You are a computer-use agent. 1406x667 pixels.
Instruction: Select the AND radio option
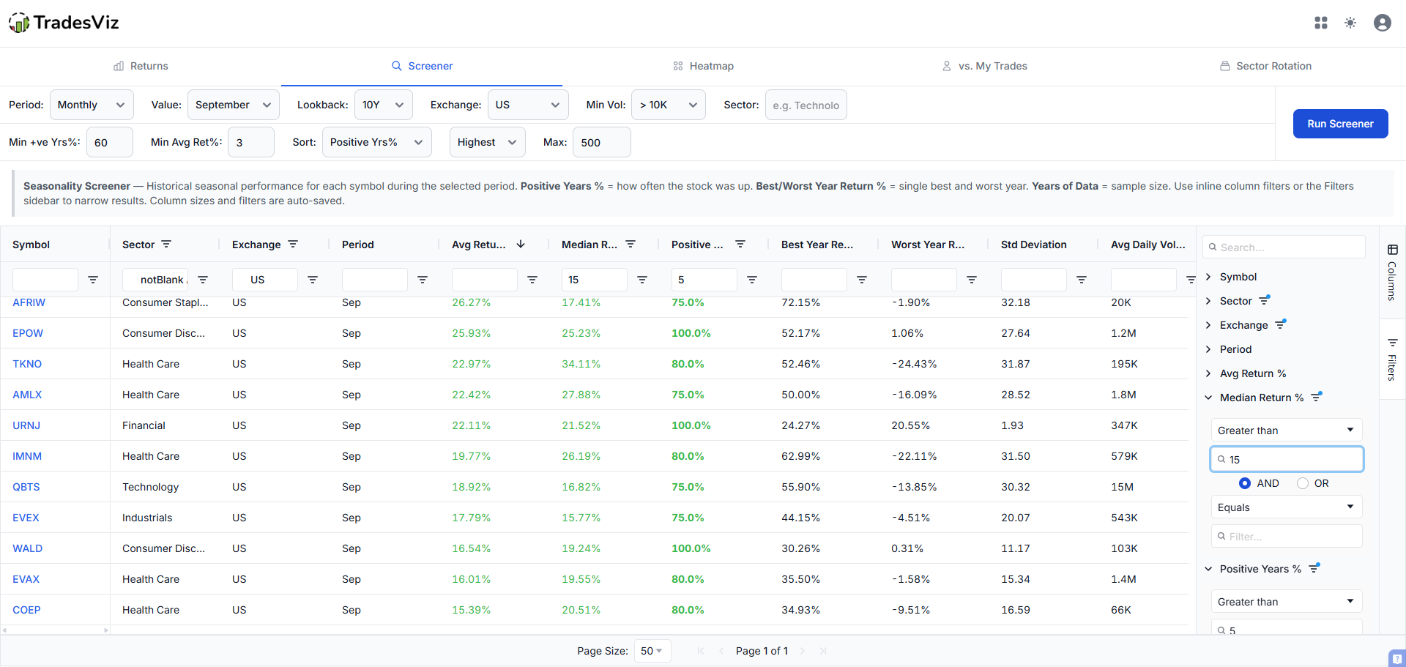click(1245, 483)
